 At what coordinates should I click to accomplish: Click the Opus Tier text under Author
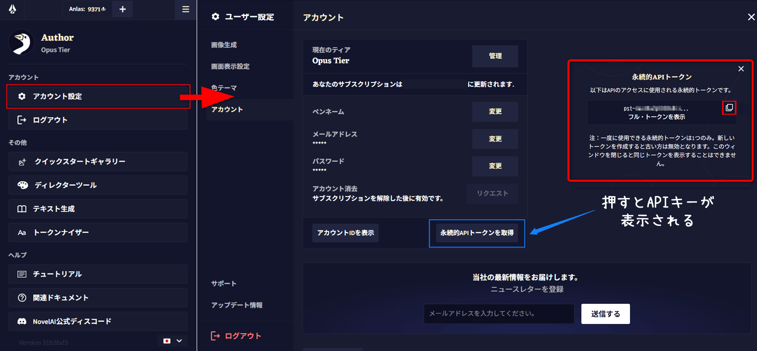pyautogui.click(x=55, y=50)
